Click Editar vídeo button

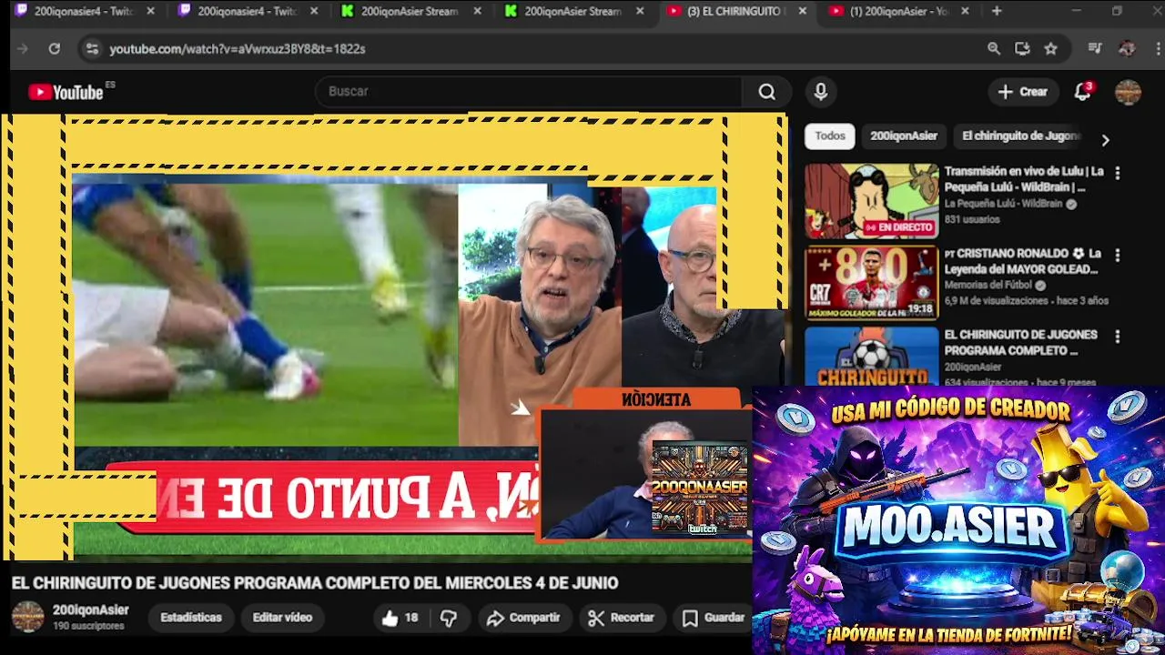coord(282,618)
